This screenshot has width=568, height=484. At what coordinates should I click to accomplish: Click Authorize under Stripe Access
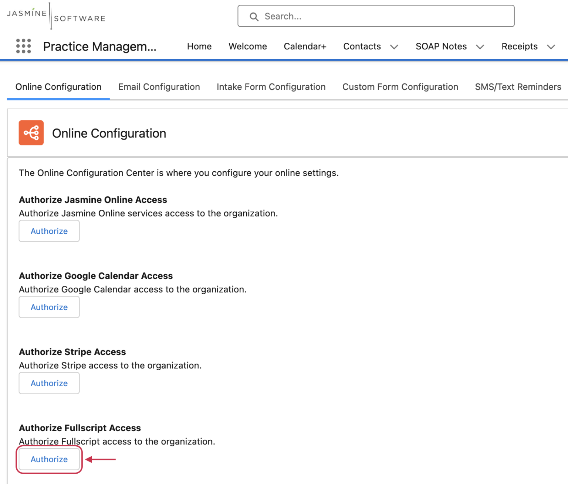pos(49,383)
